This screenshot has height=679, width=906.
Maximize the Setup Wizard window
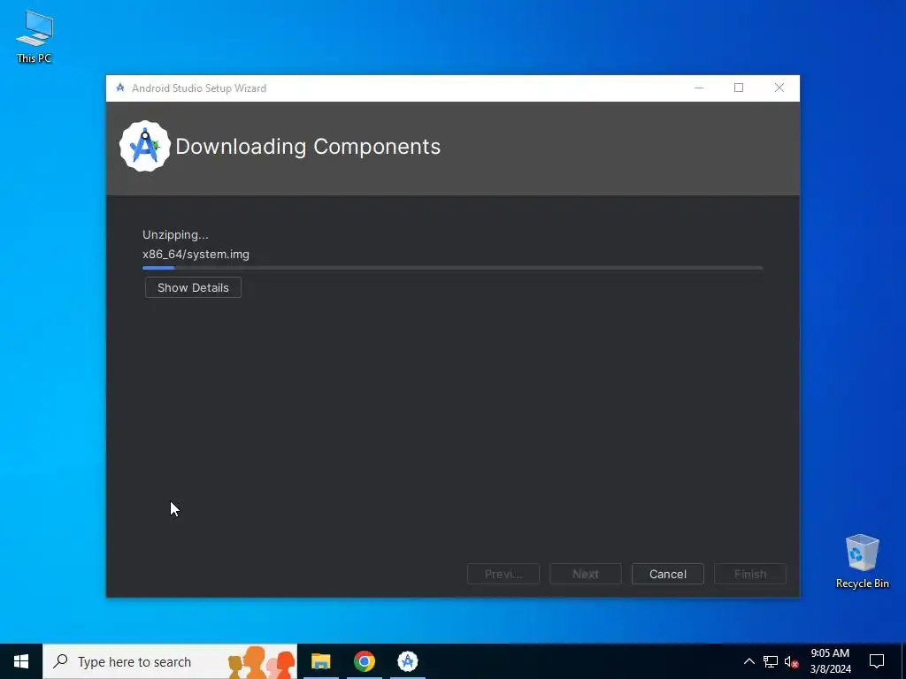tap(739, 88)
